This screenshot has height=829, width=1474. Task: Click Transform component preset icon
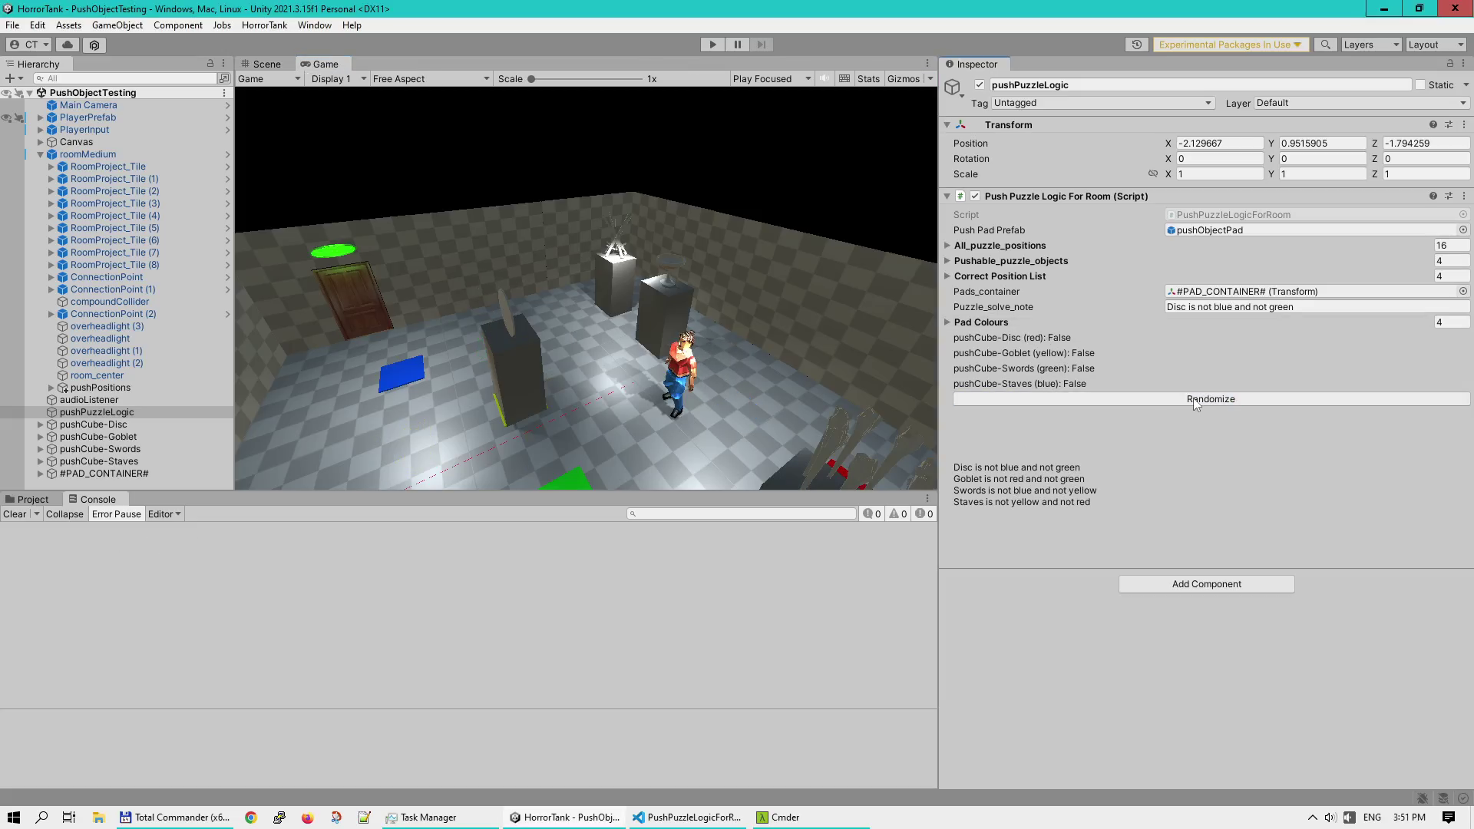[1449, 125]
